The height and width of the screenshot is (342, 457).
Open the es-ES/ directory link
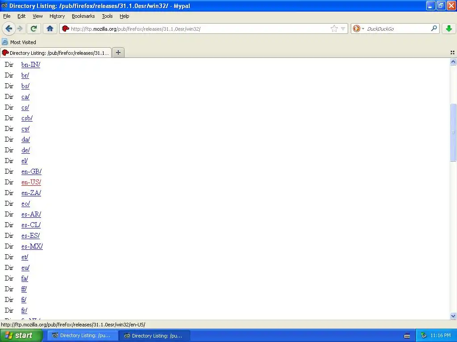(31, 236)
